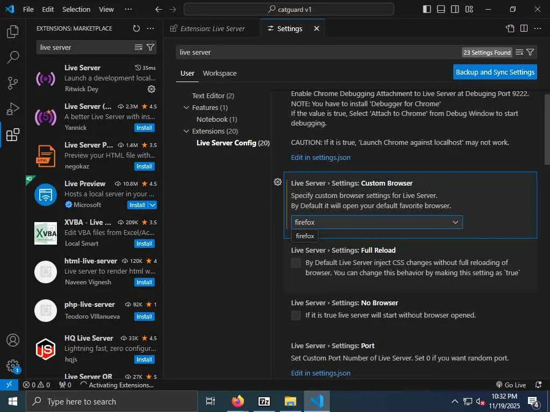Install html-live-server extension

pos(144,282)
